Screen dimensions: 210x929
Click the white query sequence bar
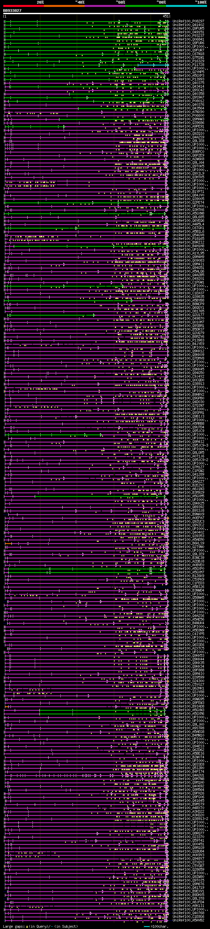(x=87, y=14)
